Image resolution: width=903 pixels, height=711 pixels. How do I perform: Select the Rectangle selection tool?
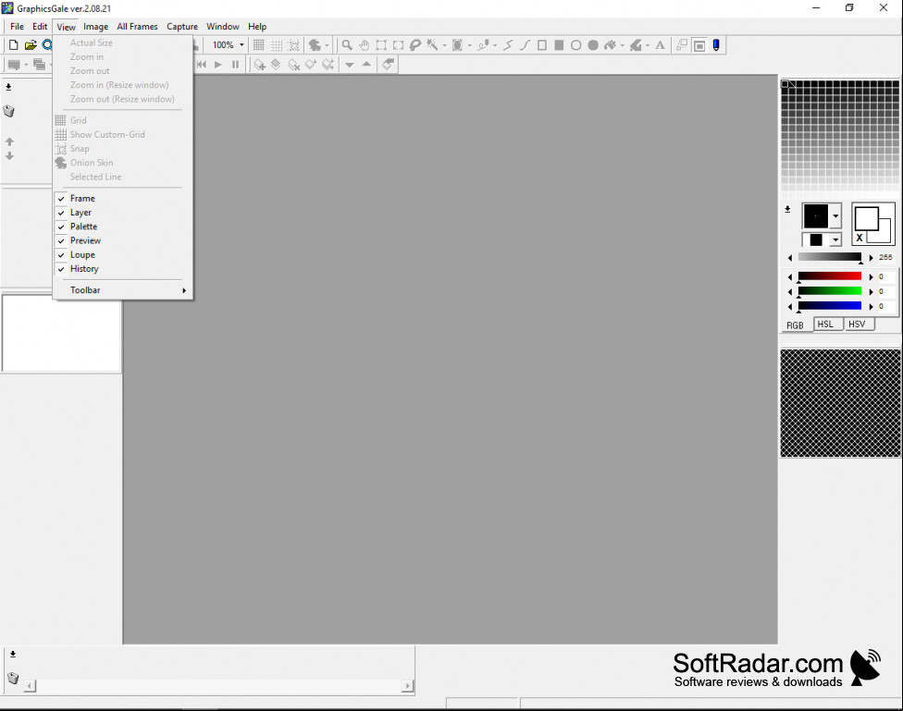pos(381,45)
